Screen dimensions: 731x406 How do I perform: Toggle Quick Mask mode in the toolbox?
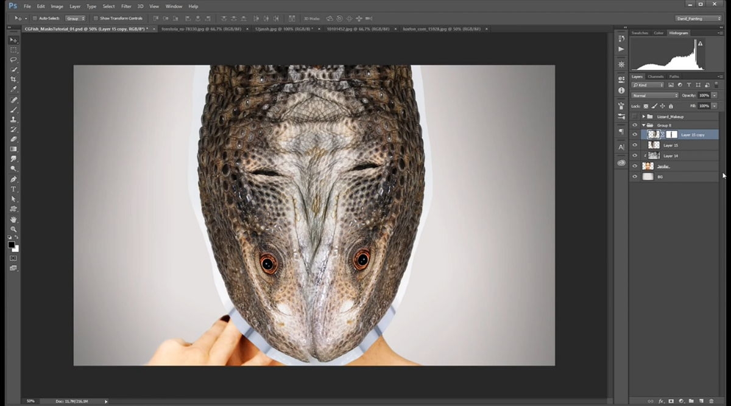(x=13, y=258)
